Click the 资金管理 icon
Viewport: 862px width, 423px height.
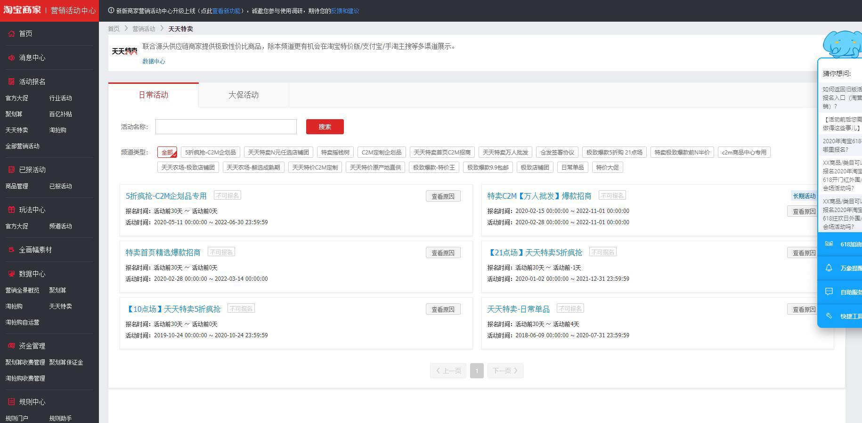coord(12,346)
